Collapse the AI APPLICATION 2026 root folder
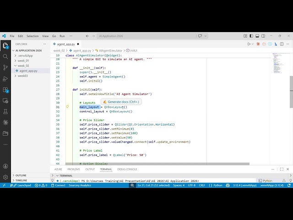 click(13, 50)
